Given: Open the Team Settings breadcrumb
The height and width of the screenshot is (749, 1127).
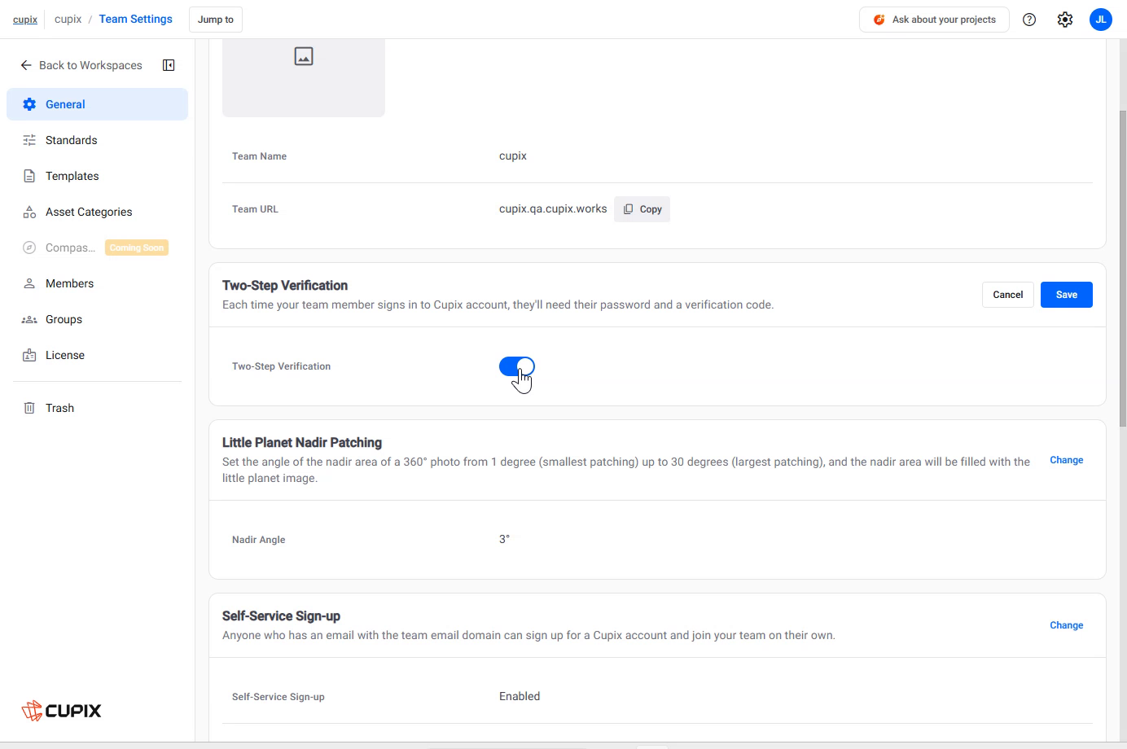Looking at the screenshot, I should (136, 19).
